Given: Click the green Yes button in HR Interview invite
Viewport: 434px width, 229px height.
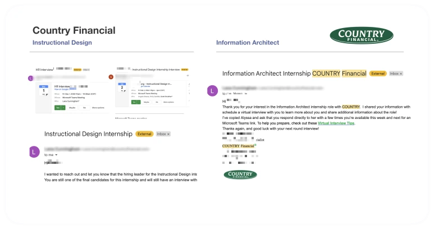Looking at the screenshot, I should [58, 108].
